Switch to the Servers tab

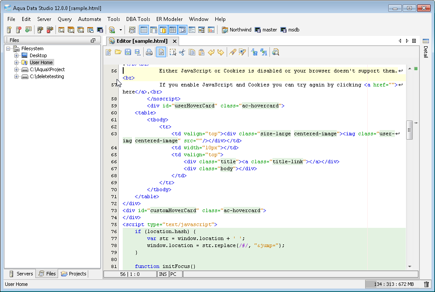point(21,274)
